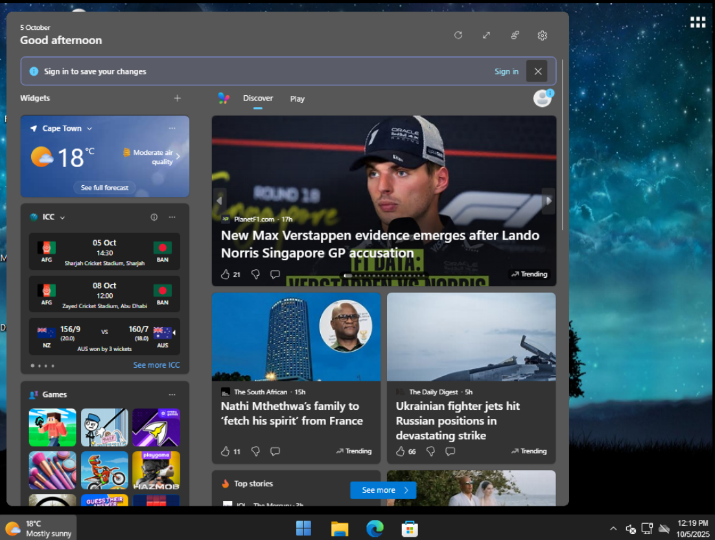The width and height of the screenshot is (715, 540).
Task: Comment on Ukrainian fighter jets article
Action: pyautogui.click(x=450, y=451)
